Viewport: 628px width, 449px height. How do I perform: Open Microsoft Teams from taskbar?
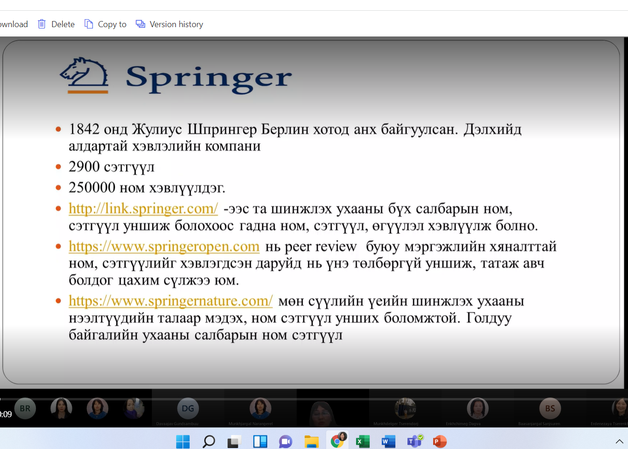(414, 441)
